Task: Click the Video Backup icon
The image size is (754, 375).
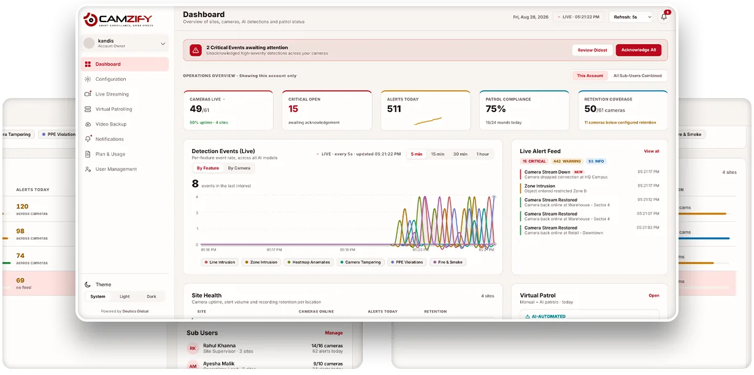Action: point(88,124)
